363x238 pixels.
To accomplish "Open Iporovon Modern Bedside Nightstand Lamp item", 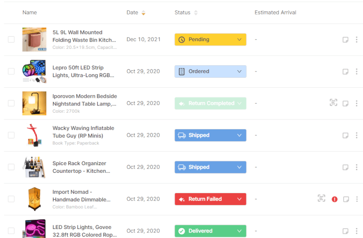I will (x=84, y=100).
